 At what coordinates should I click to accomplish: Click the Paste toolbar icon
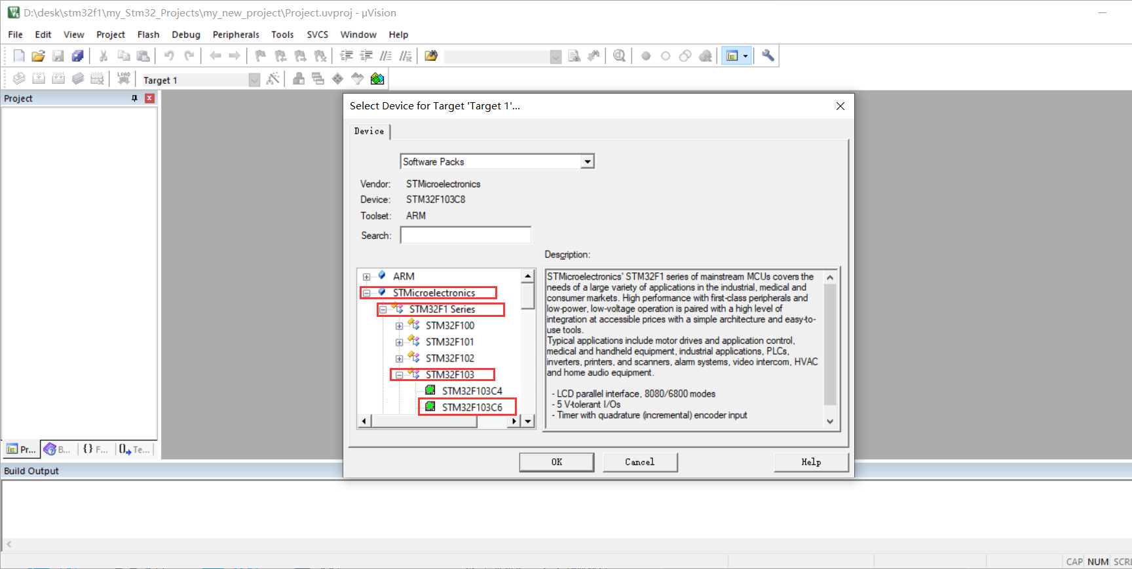point(143,56)
